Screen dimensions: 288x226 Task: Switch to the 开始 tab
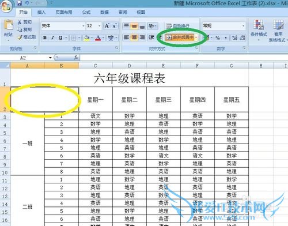23,12
